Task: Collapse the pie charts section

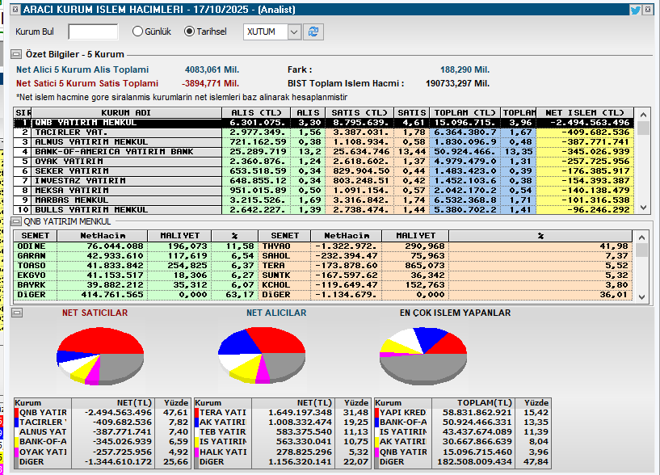Action: pos(16,313)
